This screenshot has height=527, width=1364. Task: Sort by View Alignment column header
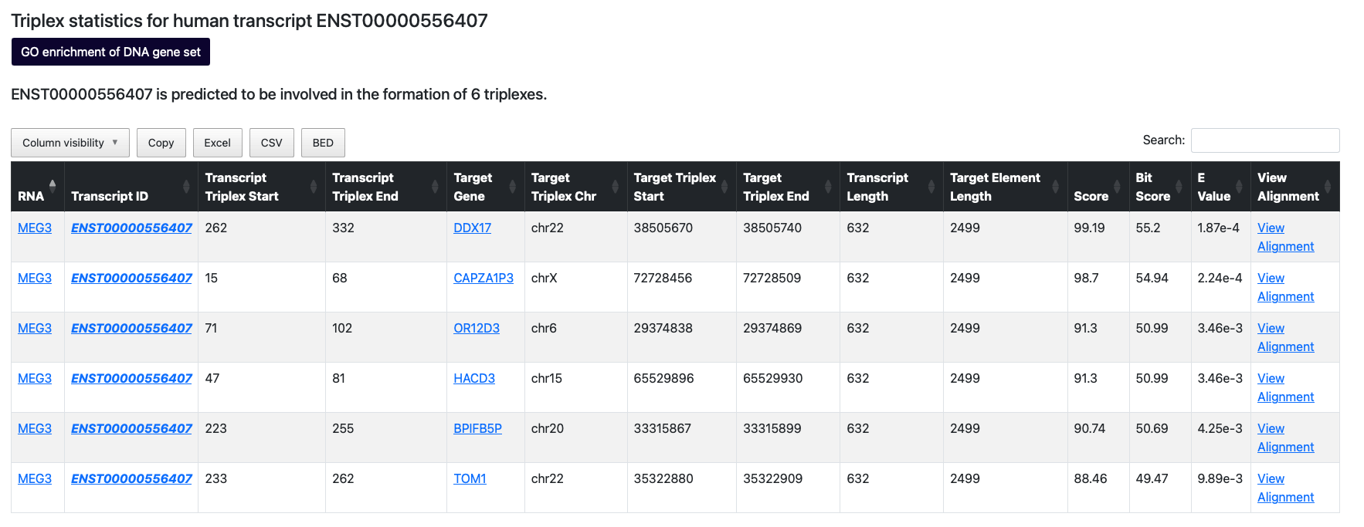[x=1296, y=187]
